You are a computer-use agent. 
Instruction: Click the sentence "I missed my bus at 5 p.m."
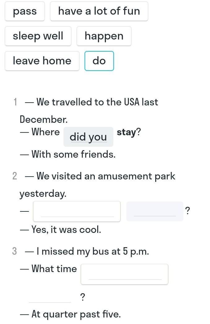coord(93,252)
